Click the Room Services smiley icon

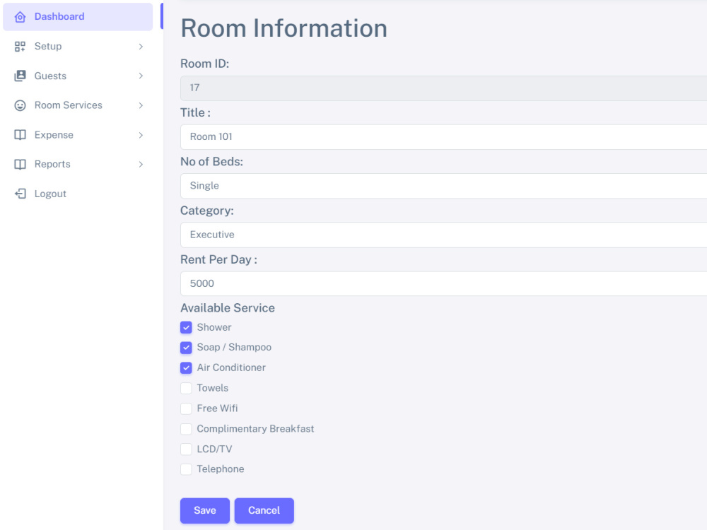pos(20,105)
